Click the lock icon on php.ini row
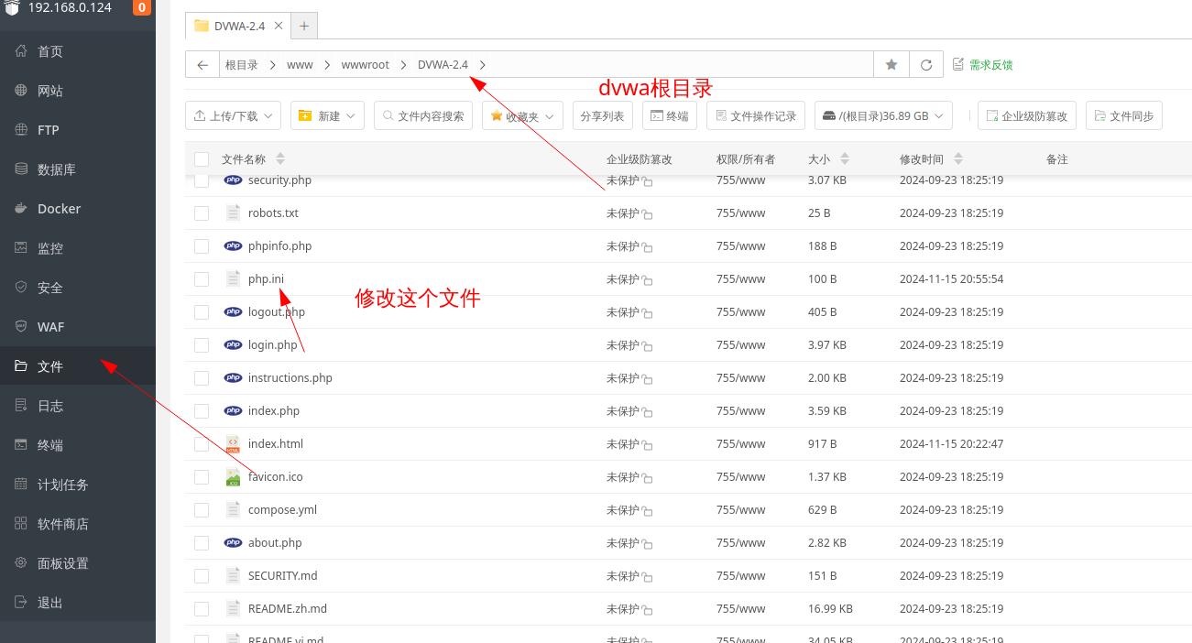Viewport: 1192px width, 643px height. [648, 280]
